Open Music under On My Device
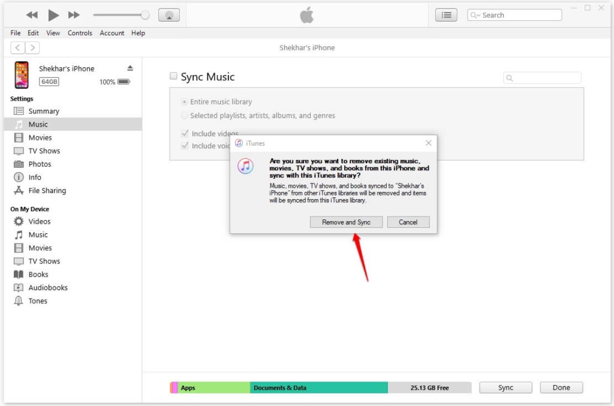Viewport: 614px width, 406px height. point(73,235)
